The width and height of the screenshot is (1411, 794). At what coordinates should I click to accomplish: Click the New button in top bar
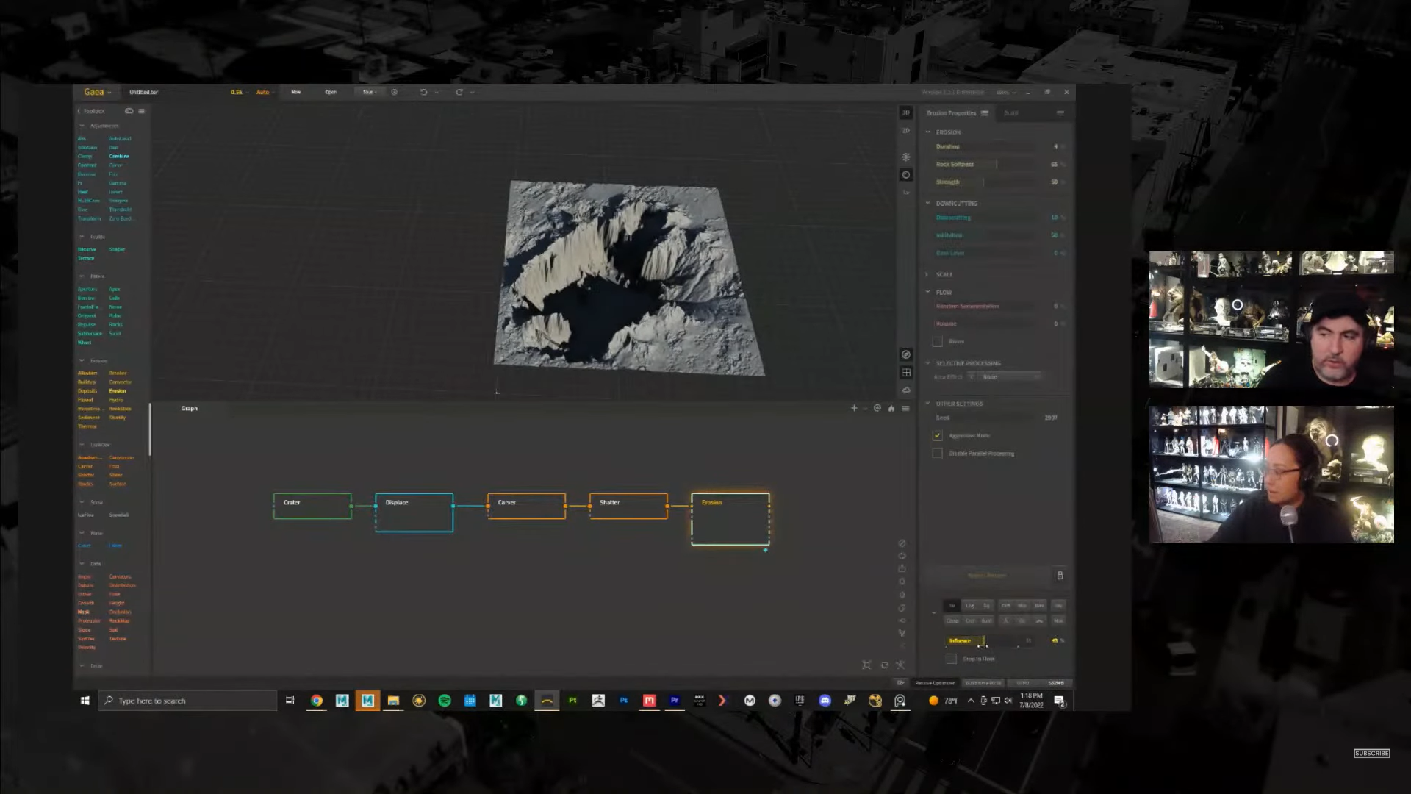tap(296, 92)
